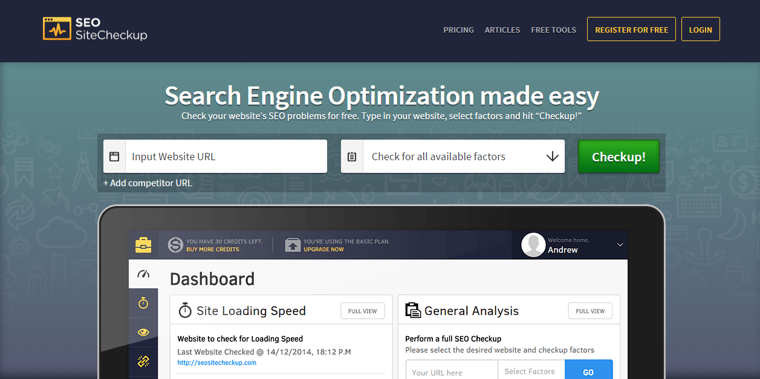Screen dimensions: 760x379
Task: Click the Website to check for Loading Speed text
Action: [240, 339]
